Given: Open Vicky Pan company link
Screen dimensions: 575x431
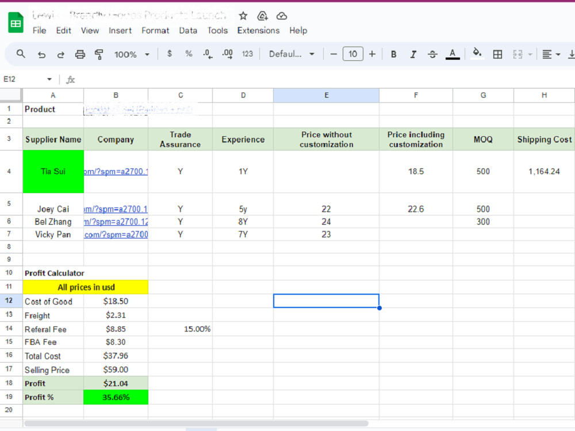Looking at the screenshot, I should click(x=116, y=234).
